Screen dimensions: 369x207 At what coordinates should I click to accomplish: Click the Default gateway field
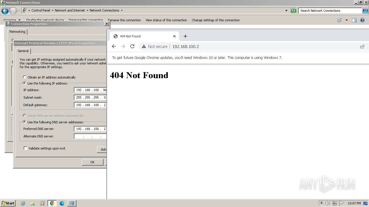click(x=90, y=105)
